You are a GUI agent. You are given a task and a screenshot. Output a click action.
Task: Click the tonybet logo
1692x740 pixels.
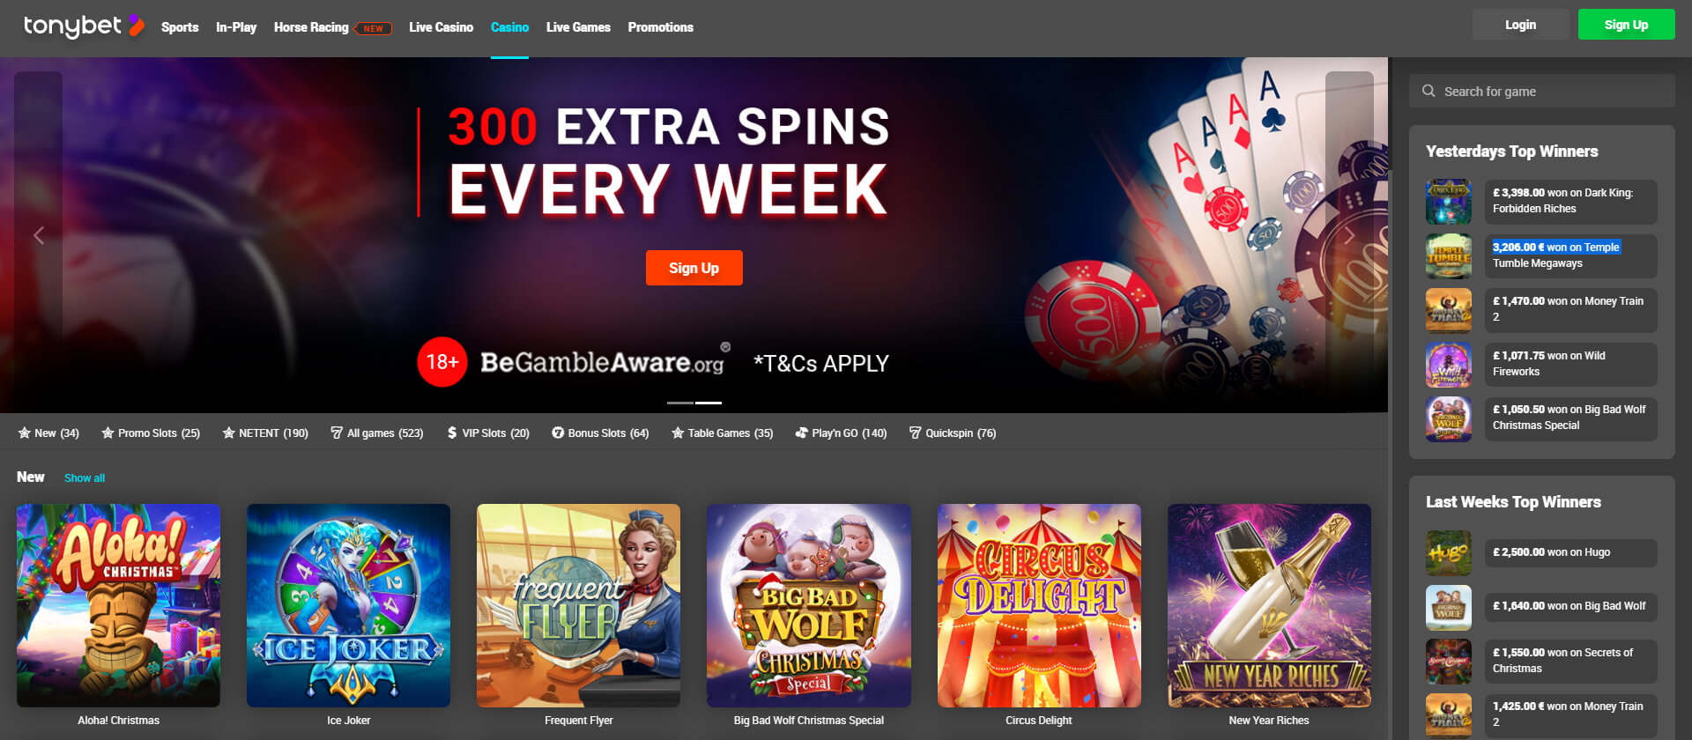click(84, 26)
